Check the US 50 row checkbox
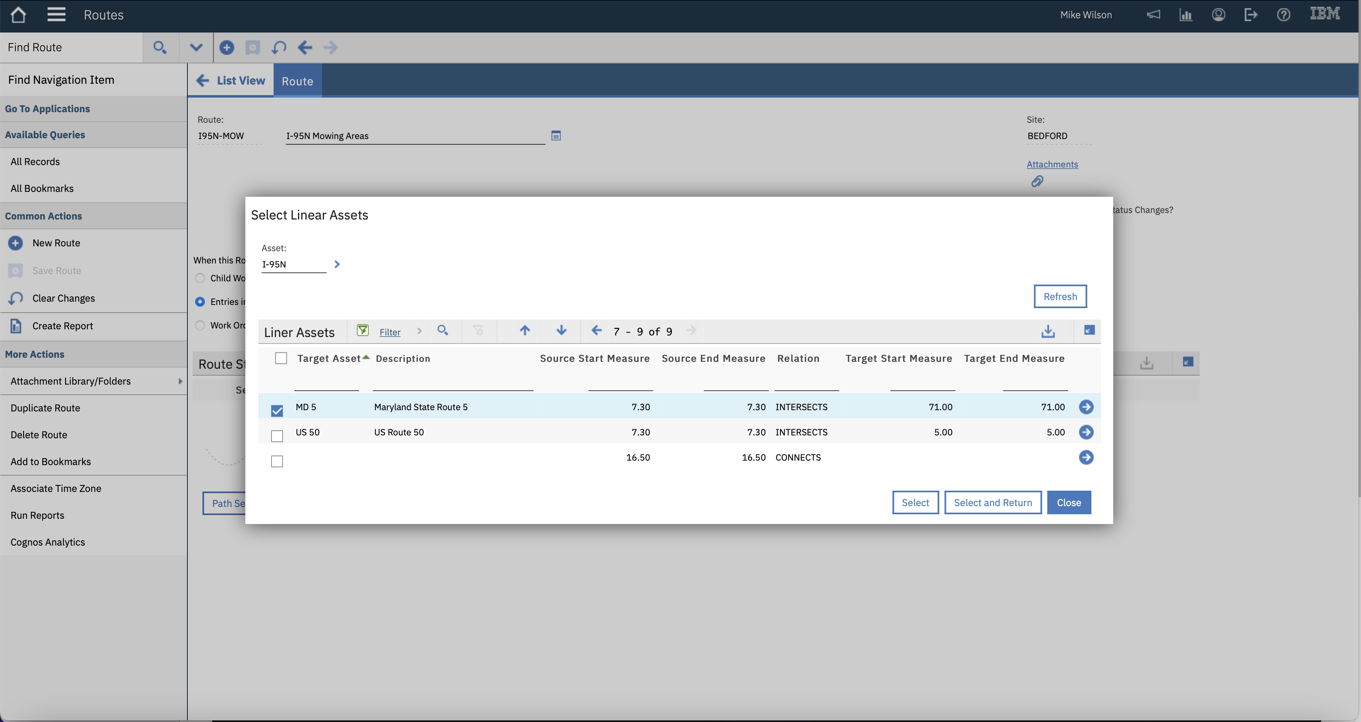The width and height of the screenshot is (1361, 722). [x=277, y=436]
